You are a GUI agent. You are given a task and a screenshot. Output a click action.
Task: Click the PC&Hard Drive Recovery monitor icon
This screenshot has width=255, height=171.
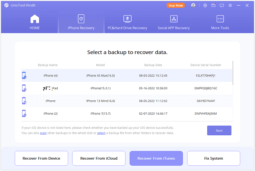[x=127, y=19]
